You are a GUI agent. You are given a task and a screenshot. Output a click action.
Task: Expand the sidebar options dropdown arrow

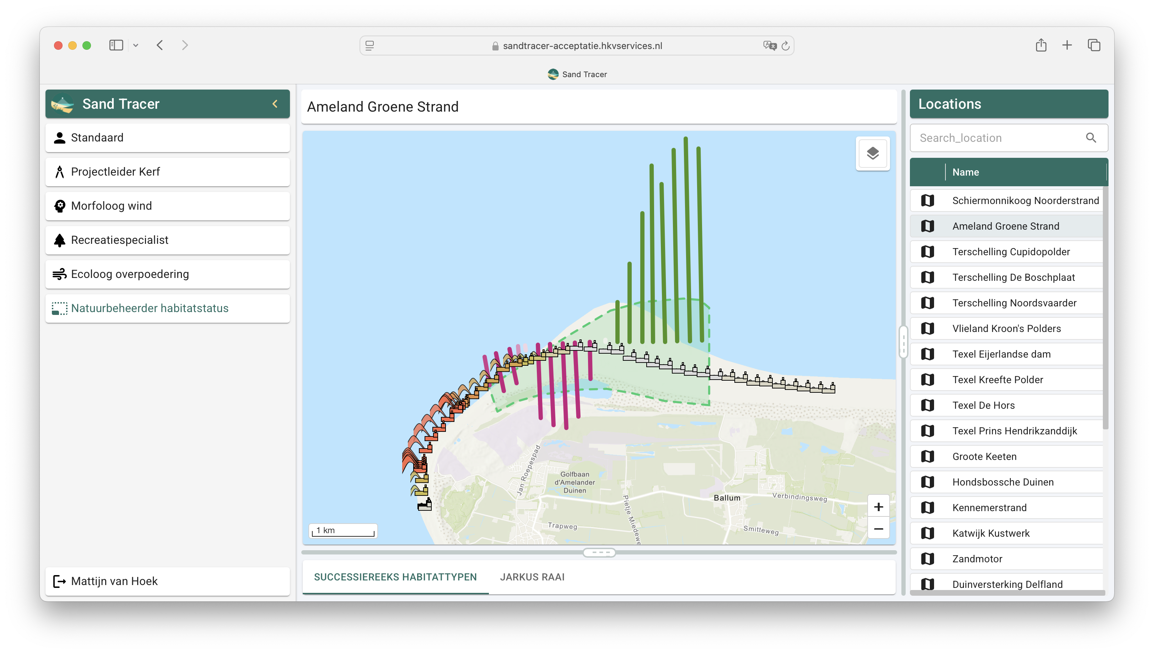pos(136,45)
